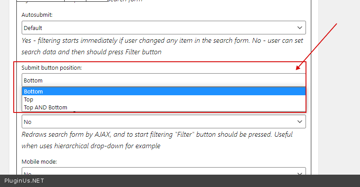Open the No dropdown below the options list
The image size is (360, 187).
(159, 122)
